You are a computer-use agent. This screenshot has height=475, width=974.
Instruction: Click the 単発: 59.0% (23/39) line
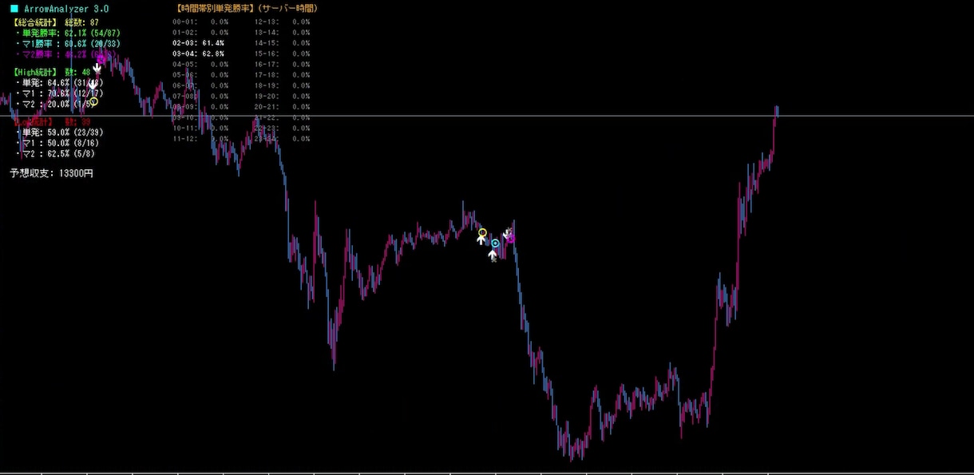click(x=59, y=133)
